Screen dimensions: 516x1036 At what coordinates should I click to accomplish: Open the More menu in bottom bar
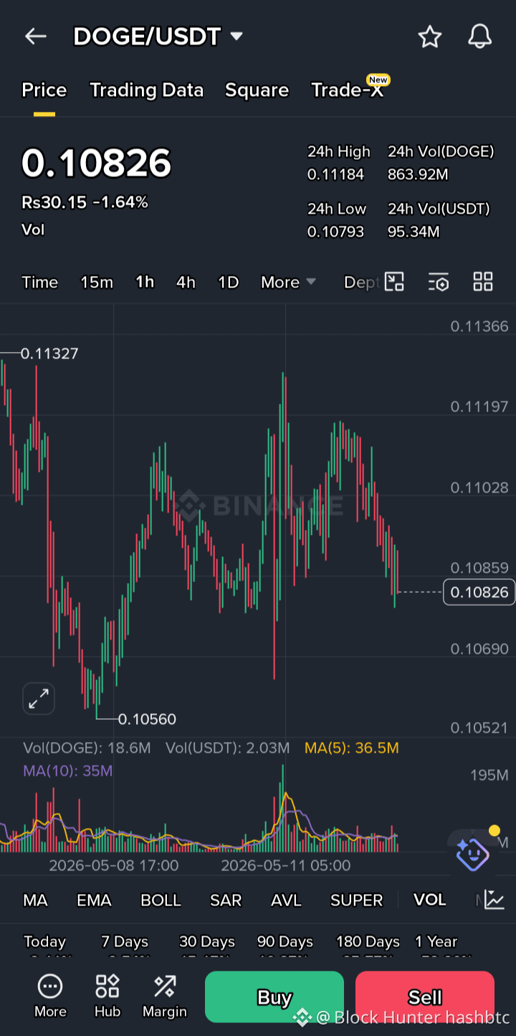tap(50, 997)
